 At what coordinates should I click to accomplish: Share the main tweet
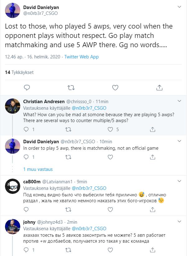tap(159, 87)
